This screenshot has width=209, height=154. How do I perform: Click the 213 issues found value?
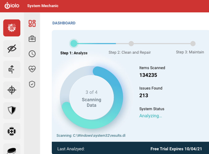144,96
